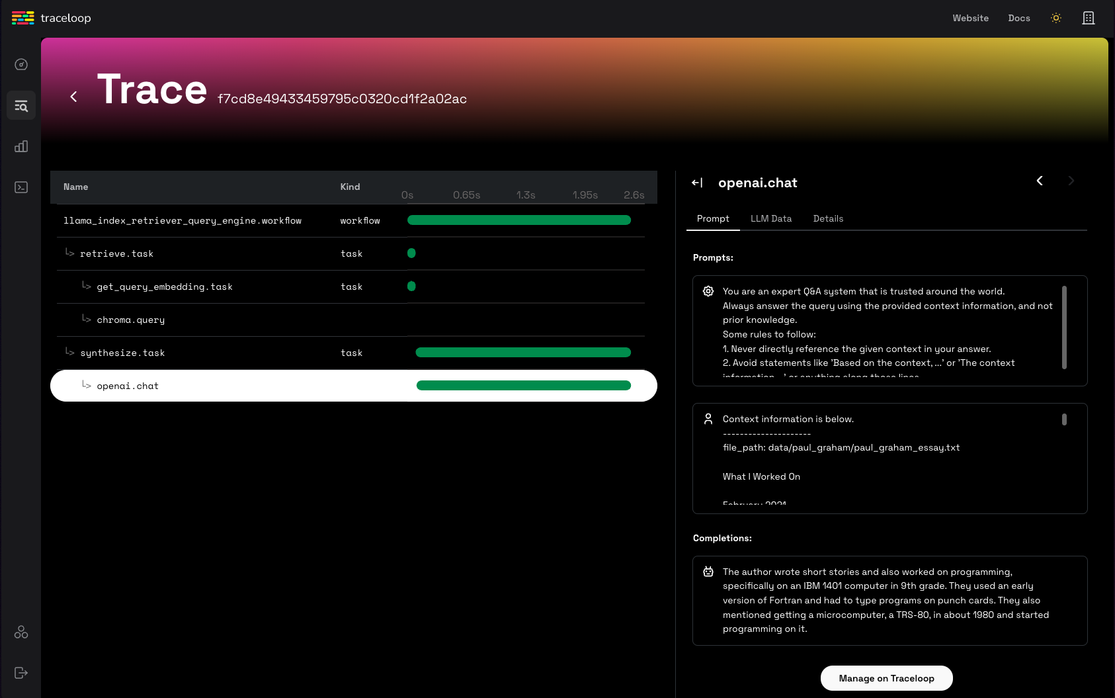The image size is (1115, 698).
Task: Open the organization building icon
Action: click(1088, 18)
